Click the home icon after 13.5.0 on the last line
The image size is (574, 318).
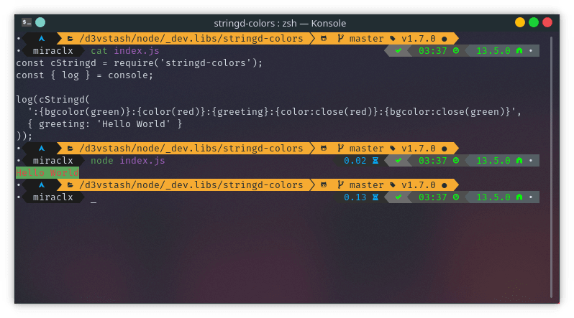click(x=519, y=197)
